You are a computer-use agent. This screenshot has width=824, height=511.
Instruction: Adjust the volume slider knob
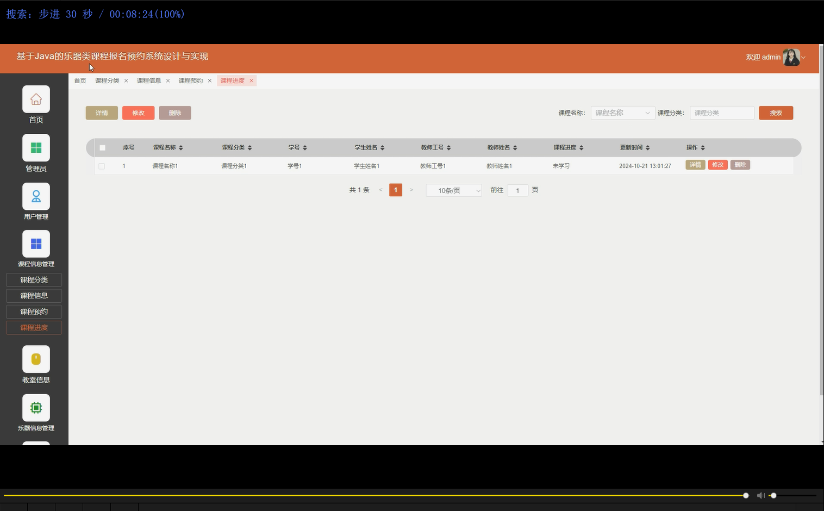773,495
